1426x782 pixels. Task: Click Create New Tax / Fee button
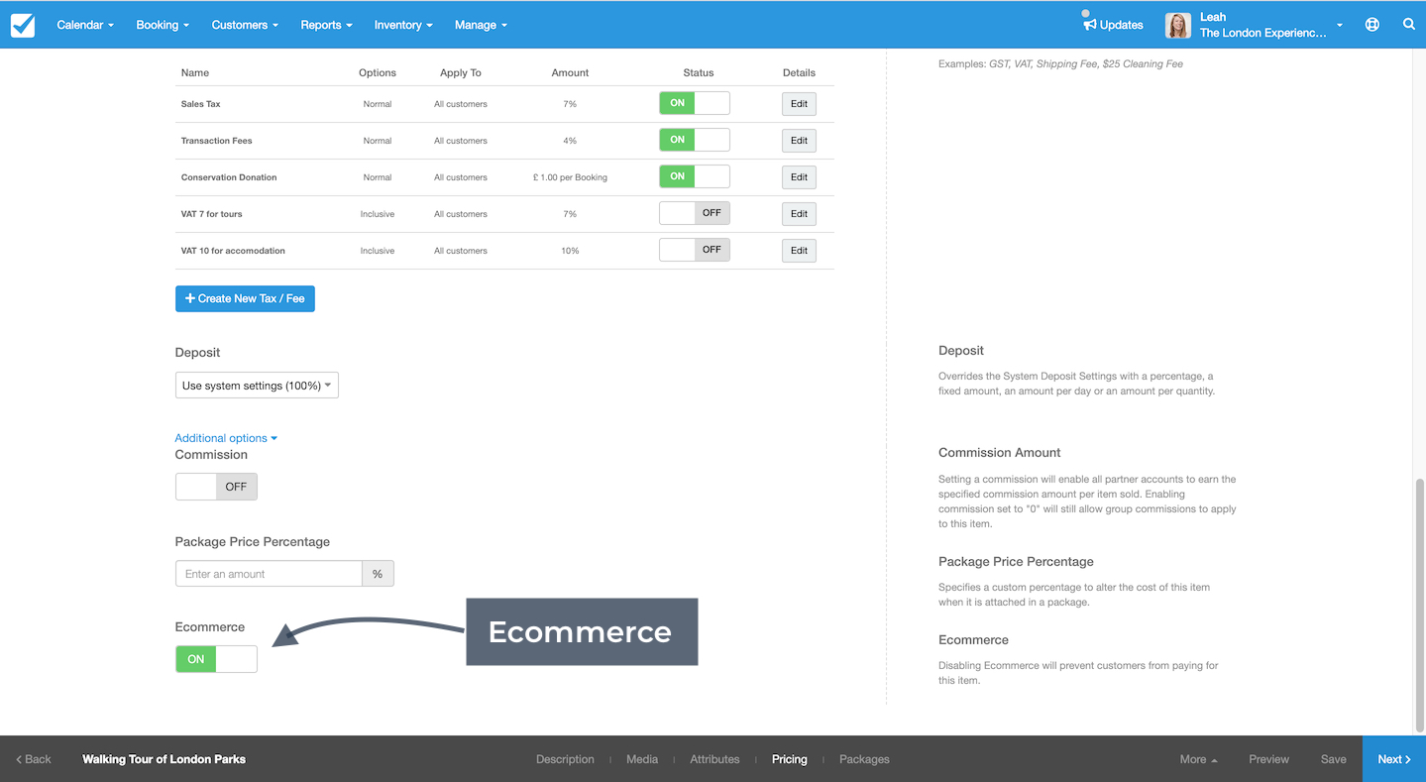pos(245,298)
